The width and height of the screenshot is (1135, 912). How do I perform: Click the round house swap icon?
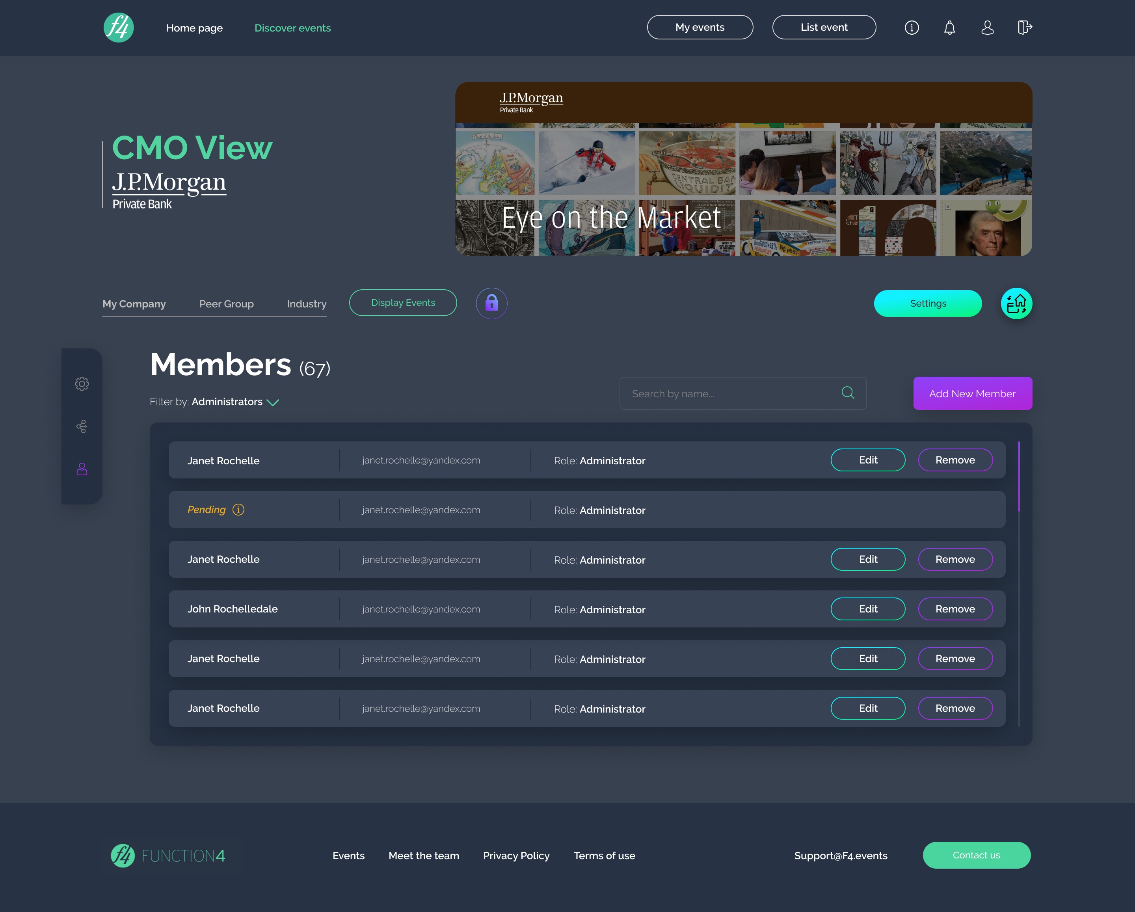1016,303
